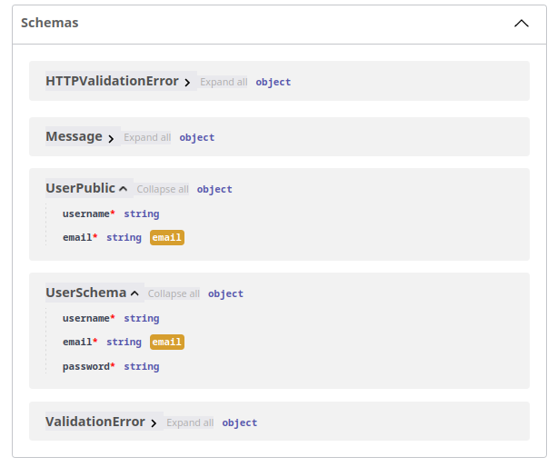Select the Message schema title
Image resolution: width=557 pixels, height=467 pixels.
pos(74,136)
